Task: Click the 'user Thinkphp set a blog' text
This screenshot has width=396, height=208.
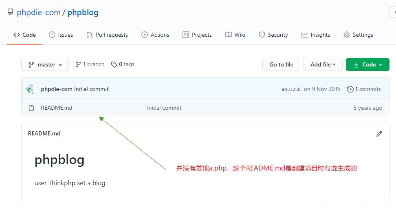Action: (70, 183)
